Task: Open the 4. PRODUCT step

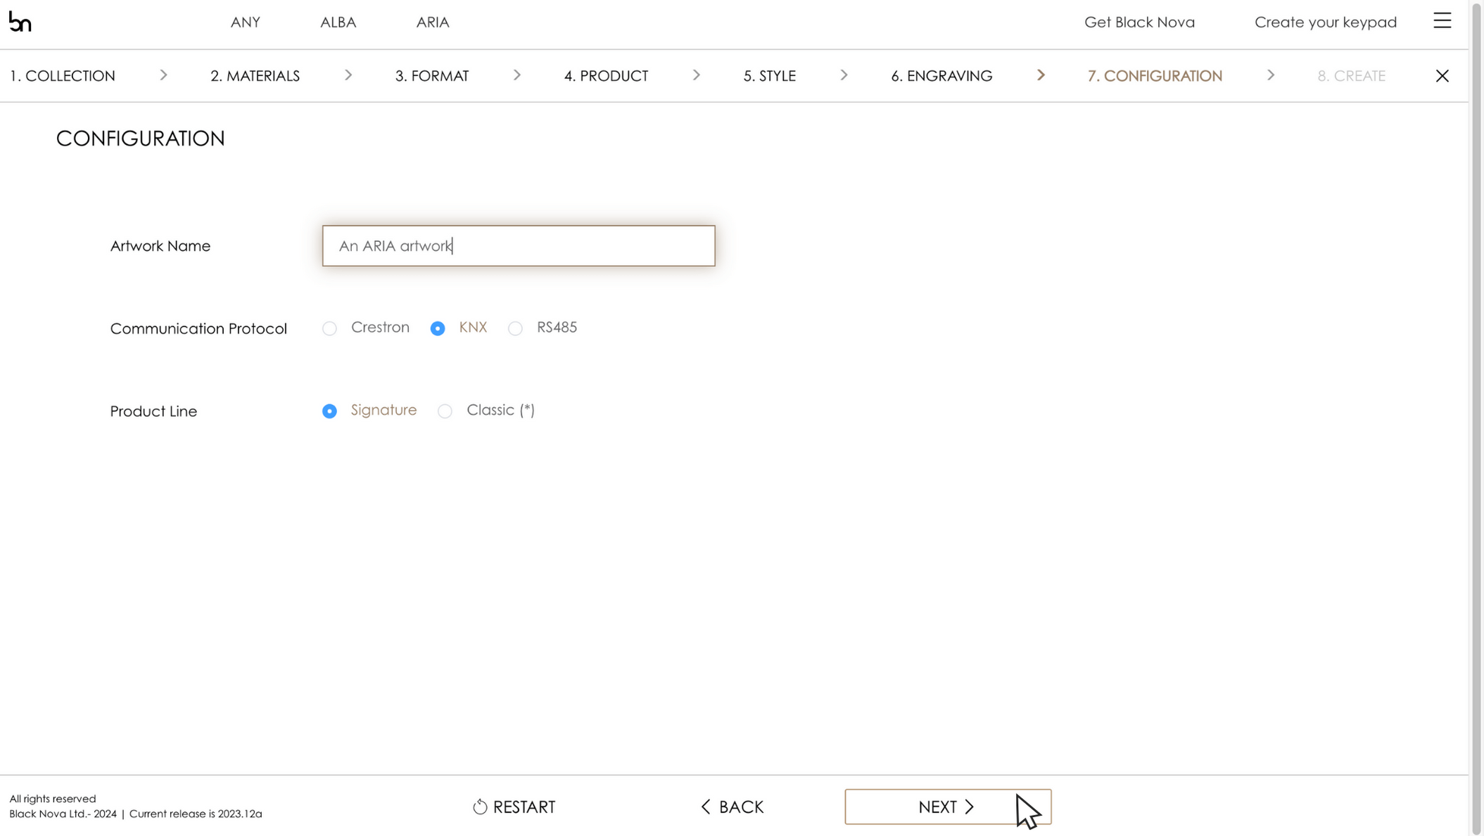Action: [x=605, y=75]
